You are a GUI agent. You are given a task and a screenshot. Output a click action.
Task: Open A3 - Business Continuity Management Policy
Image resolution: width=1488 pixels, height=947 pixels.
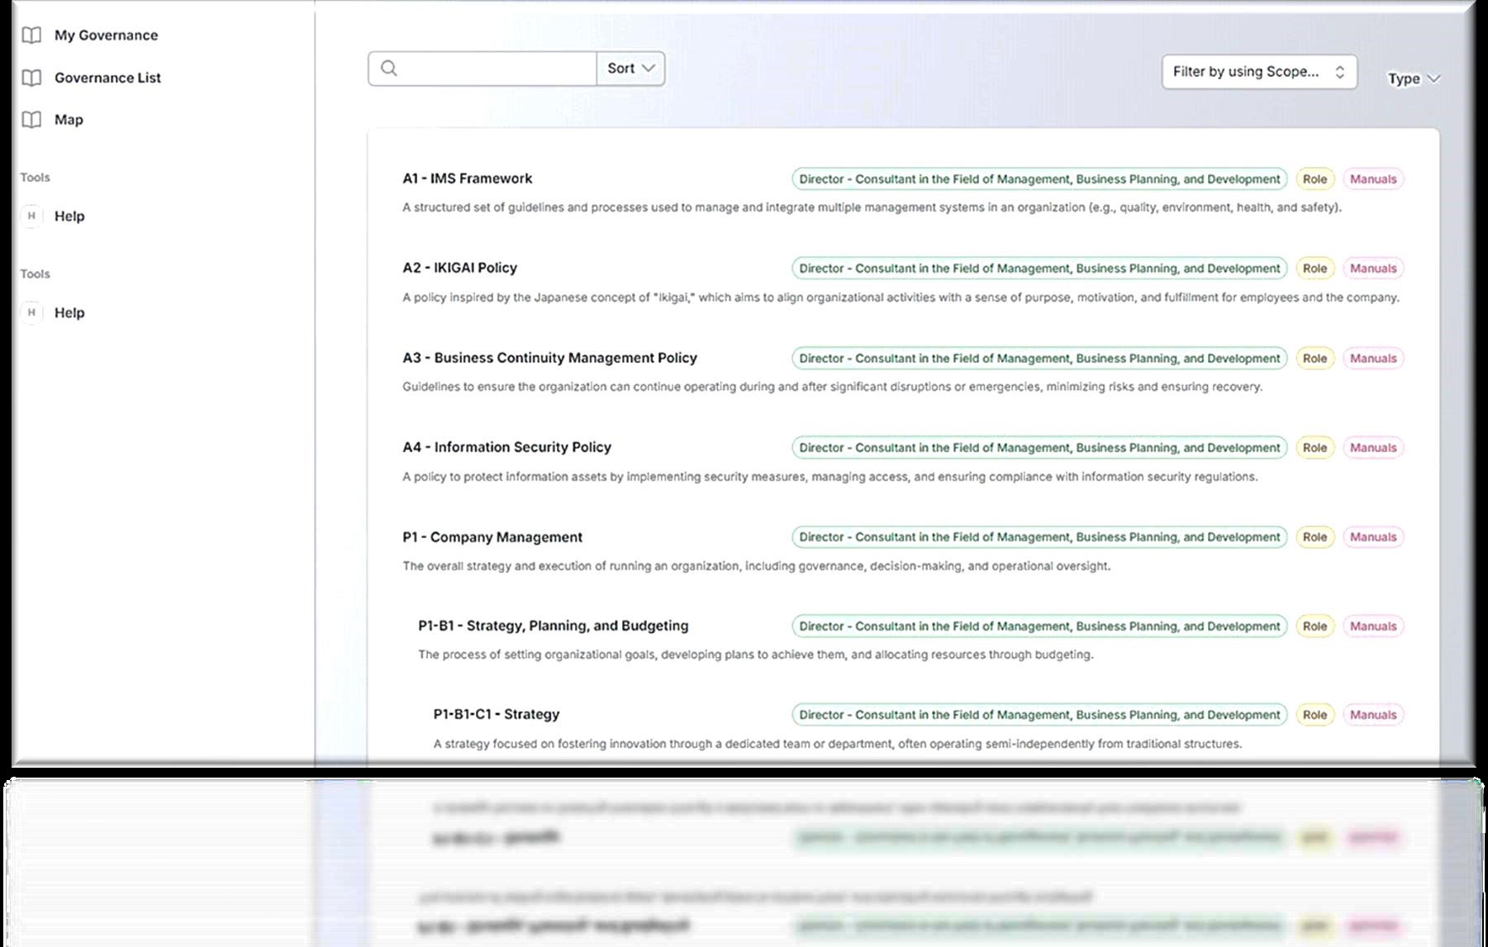point(549,358)
